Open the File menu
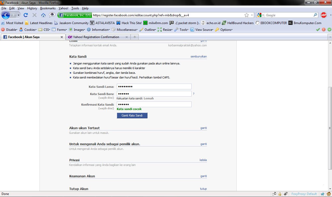This screenshot has width=332, height=197. click(x=4, y=8)
